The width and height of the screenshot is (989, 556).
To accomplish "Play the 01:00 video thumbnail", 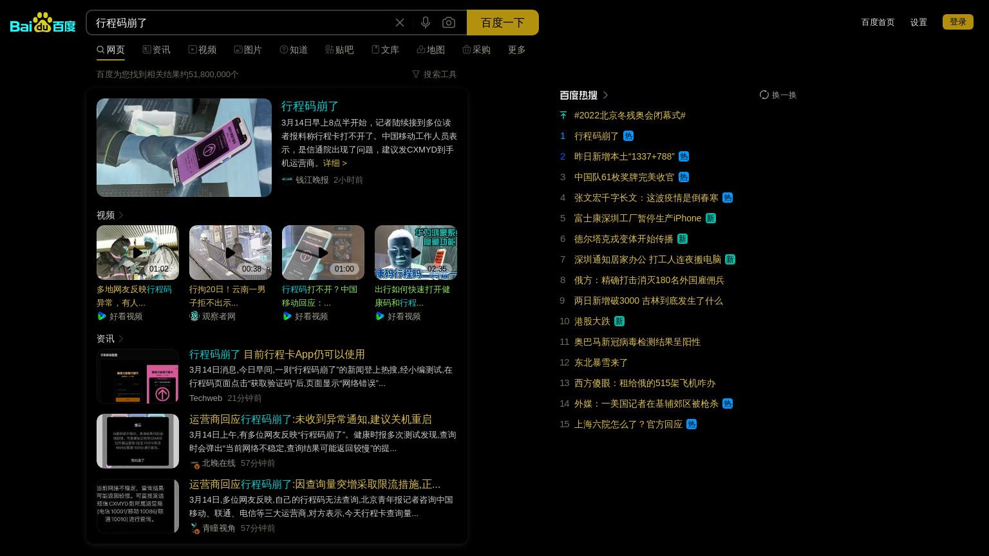I will [323, 252].
